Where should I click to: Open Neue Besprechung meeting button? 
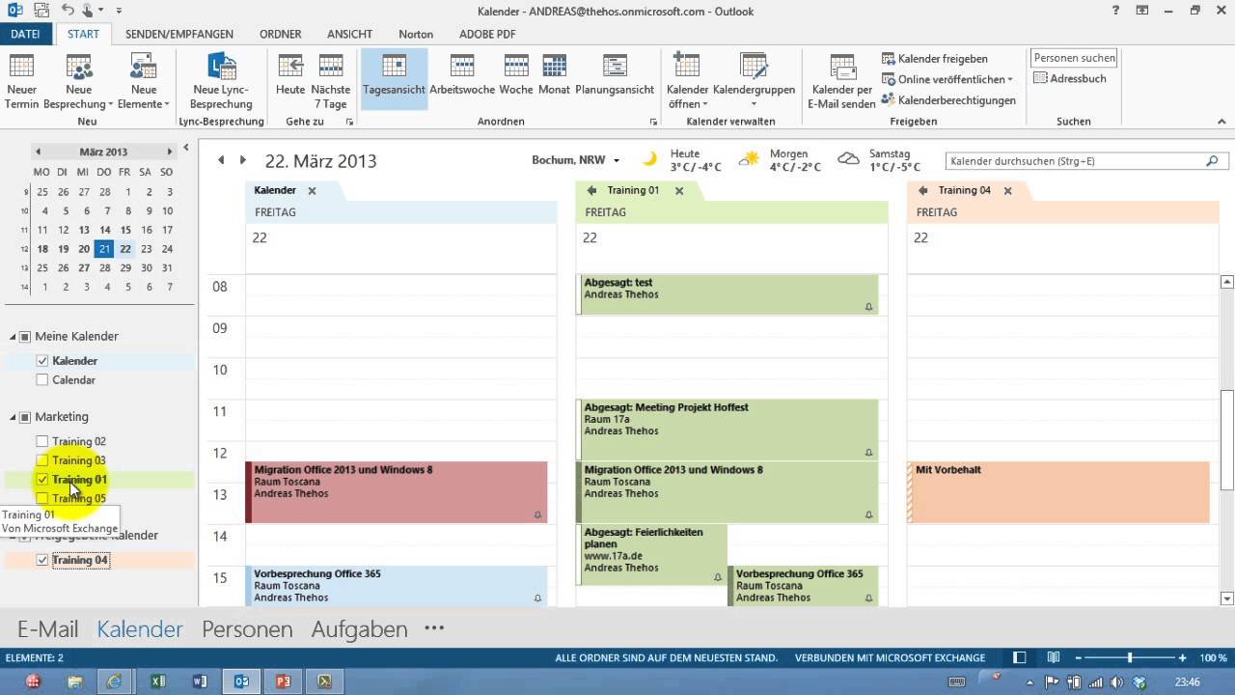pos(78,82)
